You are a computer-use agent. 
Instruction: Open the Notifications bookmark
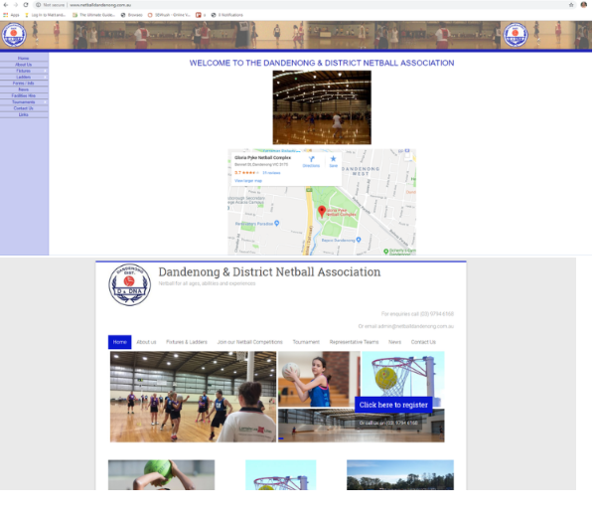coord(226,15)
